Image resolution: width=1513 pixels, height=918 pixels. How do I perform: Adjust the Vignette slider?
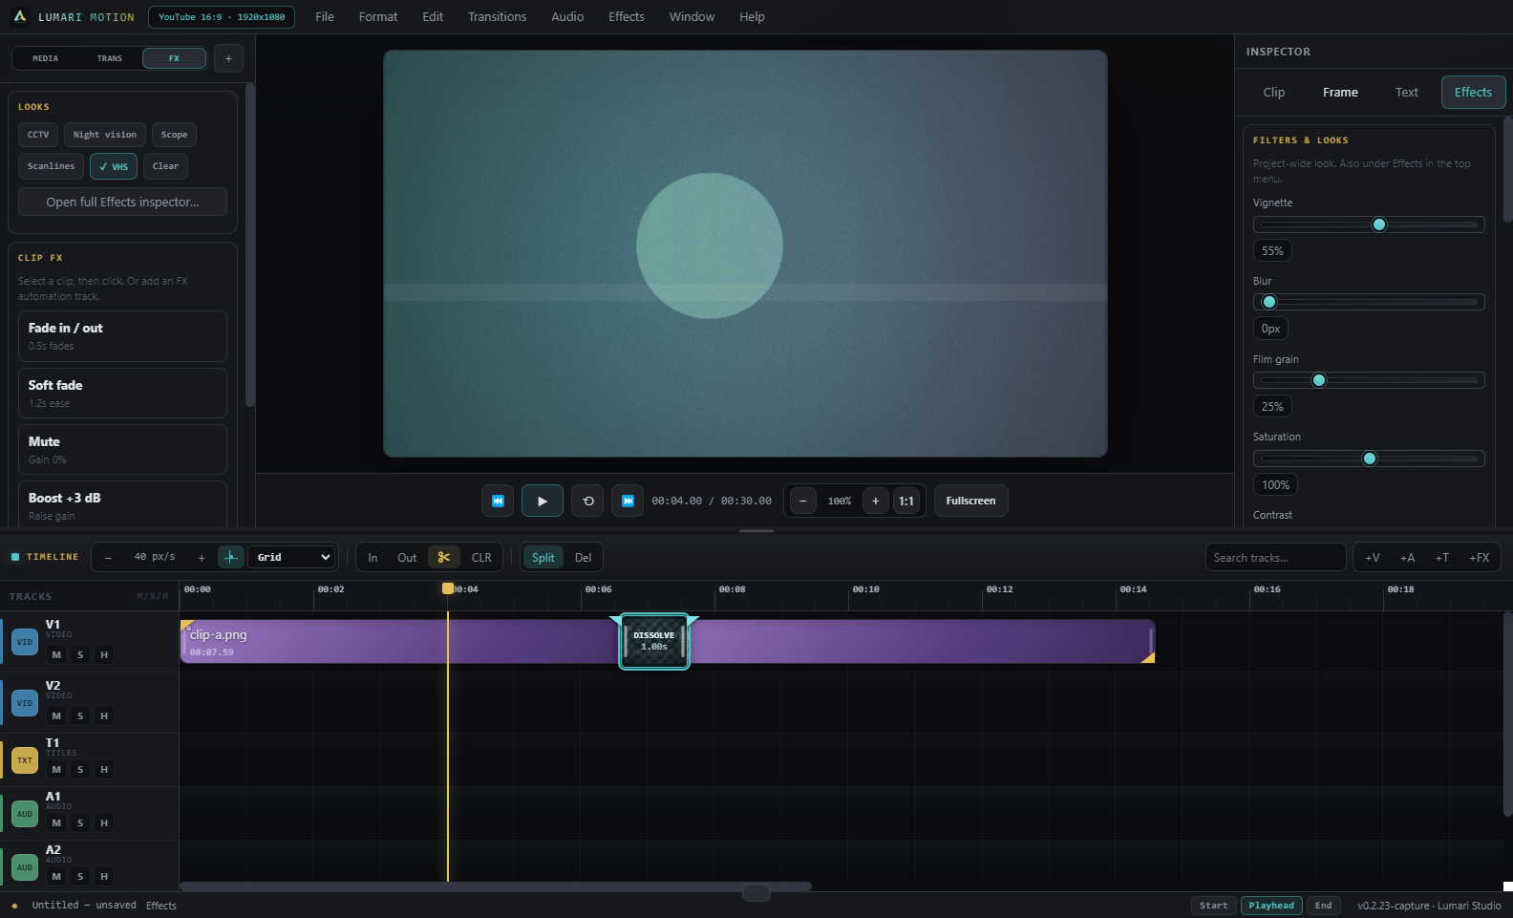pos(1369,224)
